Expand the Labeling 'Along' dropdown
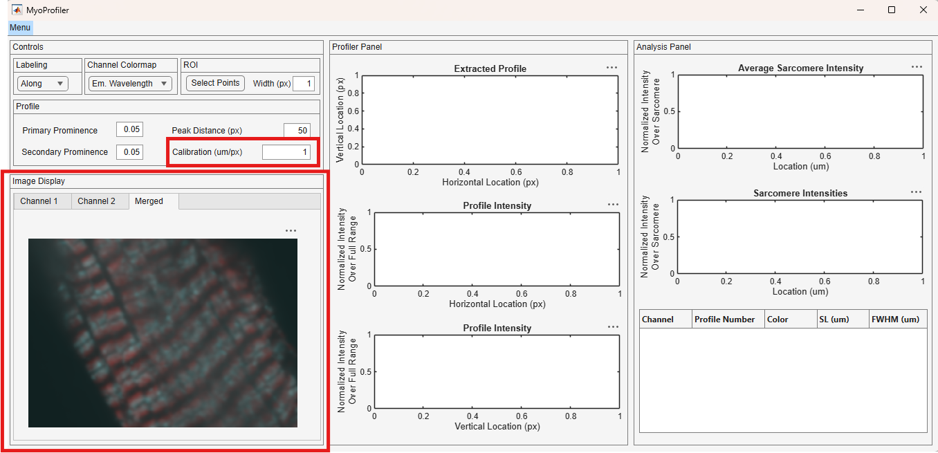 (x=42, y=84)
